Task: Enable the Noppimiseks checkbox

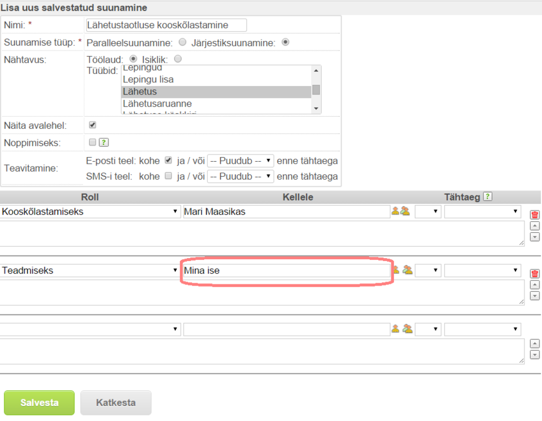Action: coord(92,142)
